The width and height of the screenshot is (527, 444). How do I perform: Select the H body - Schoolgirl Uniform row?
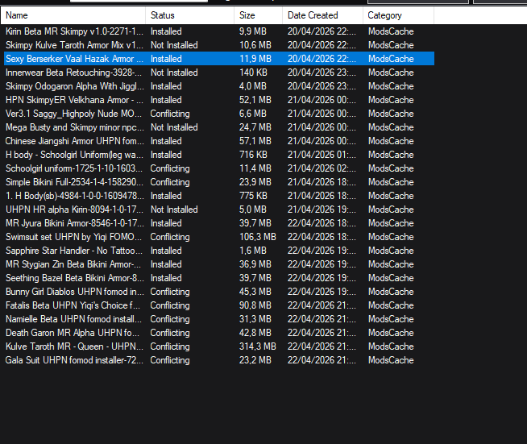[219, 155]
